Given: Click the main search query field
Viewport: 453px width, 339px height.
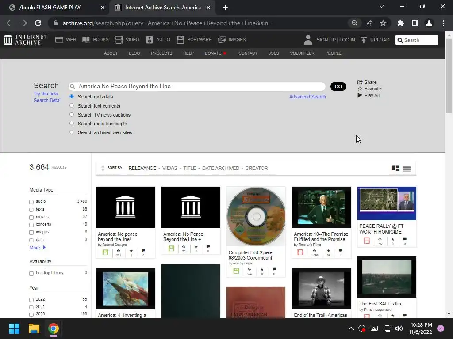Looking at the screenshot, I should [x=197, y=87].
